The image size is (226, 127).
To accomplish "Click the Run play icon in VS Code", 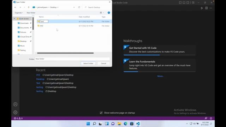I will pyautogui.click(x=202, y=8).
